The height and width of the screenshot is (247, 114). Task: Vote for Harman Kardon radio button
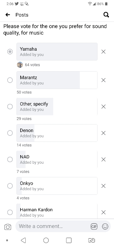[x=10, y=212]
